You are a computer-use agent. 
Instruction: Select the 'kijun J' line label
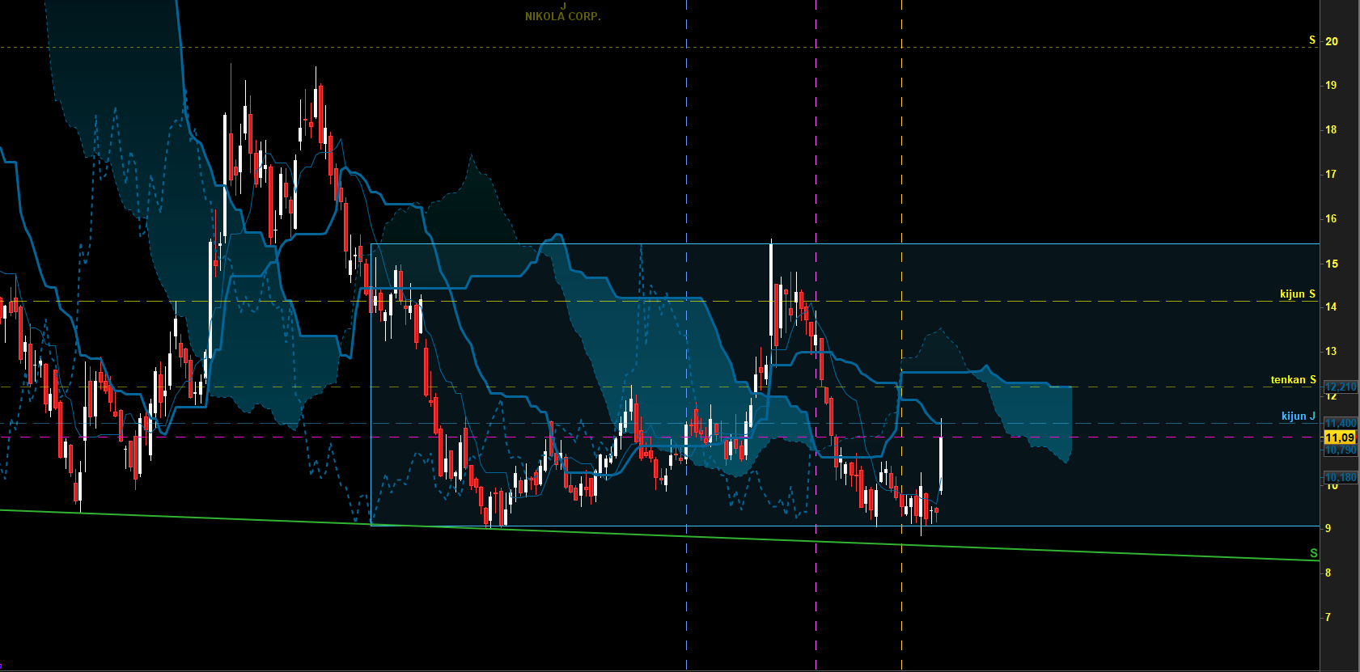1299,416
